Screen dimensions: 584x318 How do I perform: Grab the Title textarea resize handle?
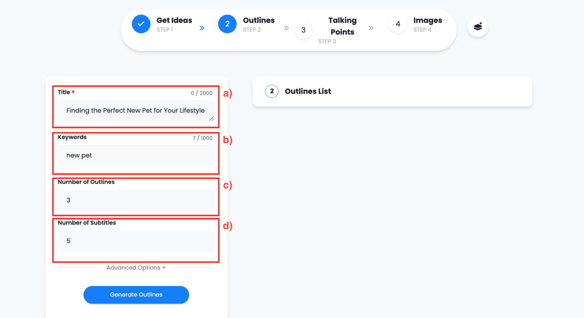(x=211, y=119)
